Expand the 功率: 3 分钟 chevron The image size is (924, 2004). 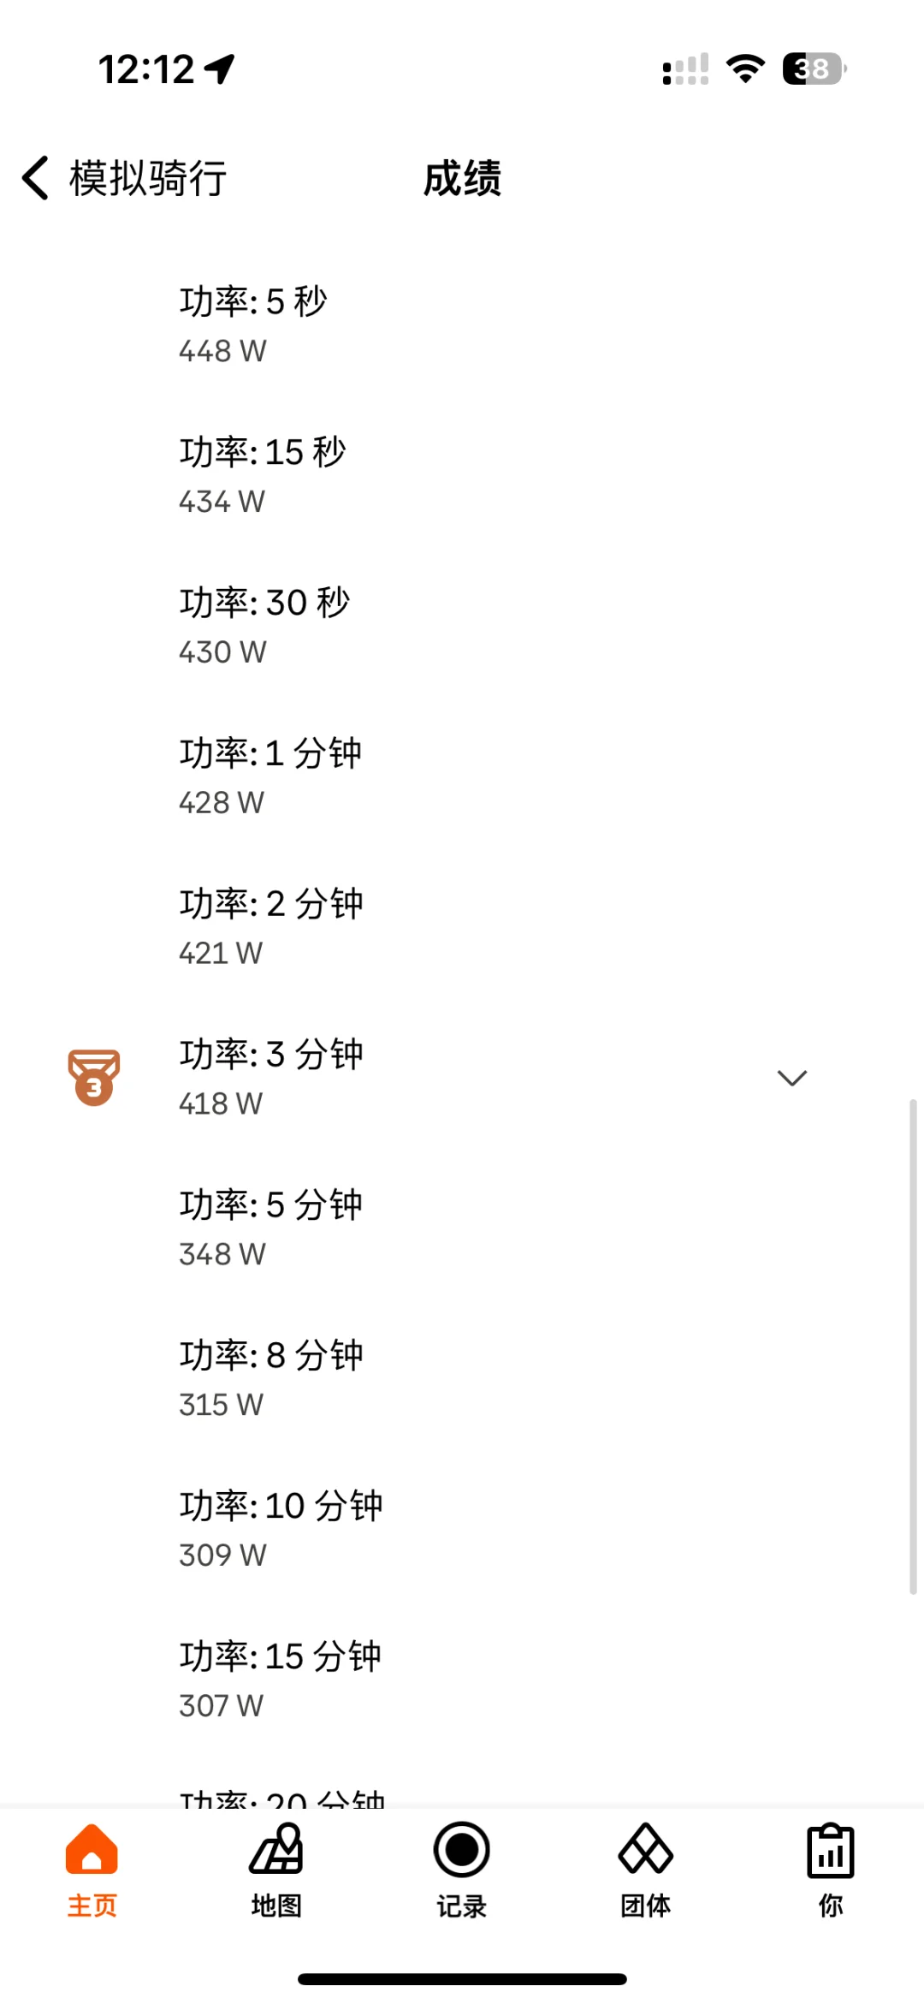tap(792, 1078)
